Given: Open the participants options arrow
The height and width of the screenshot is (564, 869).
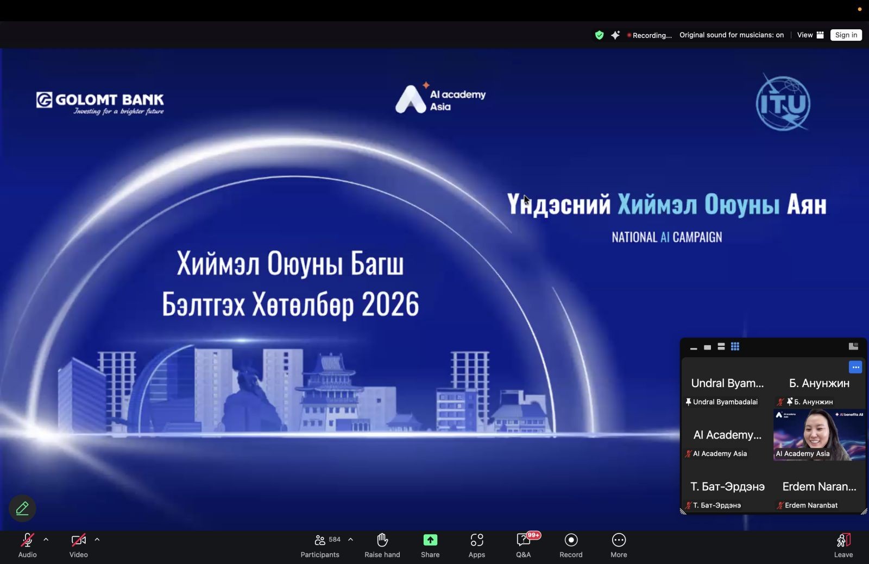Looking at the screenshot, I should tap(351, 540).
